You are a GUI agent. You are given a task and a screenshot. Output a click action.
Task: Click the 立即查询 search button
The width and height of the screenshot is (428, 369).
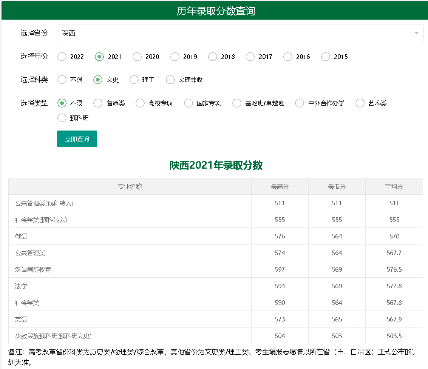click(x=77, y=139)
